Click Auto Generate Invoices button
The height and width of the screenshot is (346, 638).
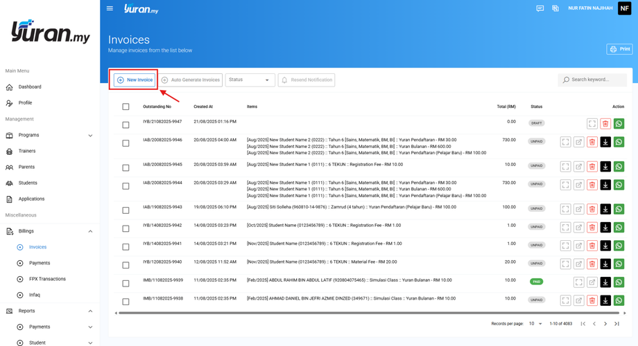coord(191,80)
